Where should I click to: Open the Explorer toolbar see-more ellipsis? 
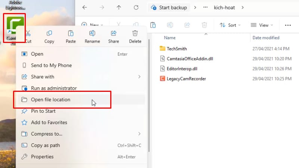click(288, 25)
